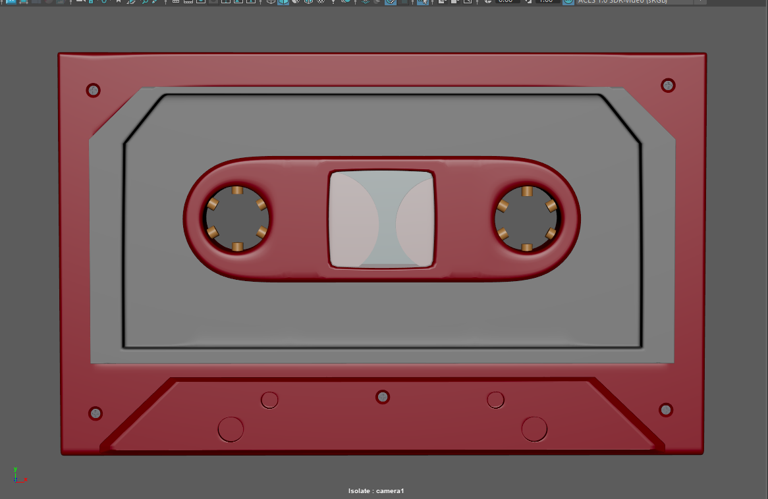Toggle the resolution gate overlay
Image resolution: width=768 pixels, height=499 pixels.
pos(201,1)
